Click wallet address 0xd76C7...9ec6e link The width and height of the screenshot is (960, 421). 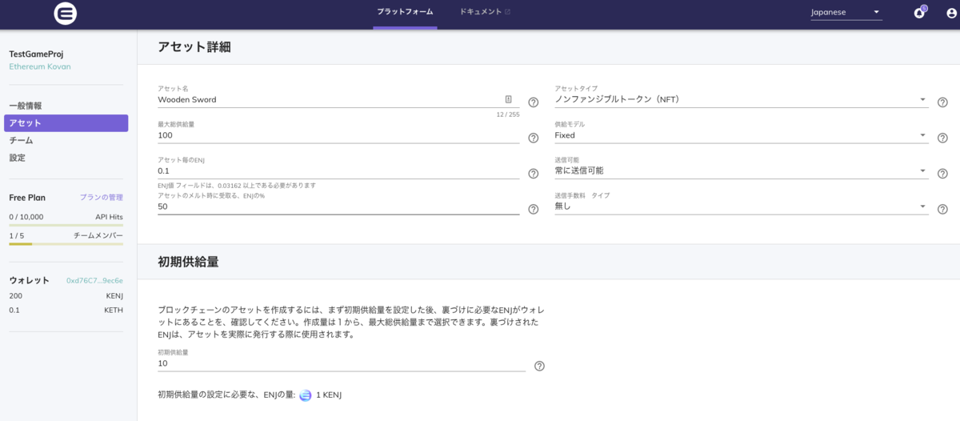tap(94, 280)
